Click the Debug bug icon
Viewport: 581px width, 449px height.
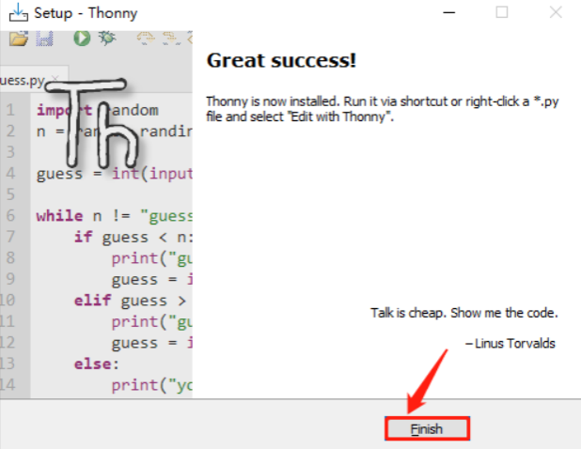(107, 39)
